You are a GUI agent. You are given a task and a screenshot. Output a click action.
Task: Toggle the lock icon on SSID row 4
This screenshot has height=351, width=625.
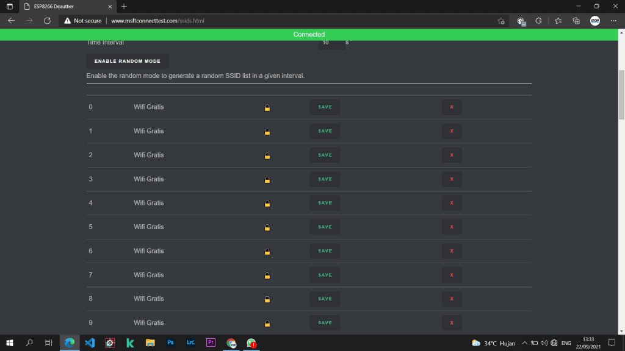tap(267, 204)
